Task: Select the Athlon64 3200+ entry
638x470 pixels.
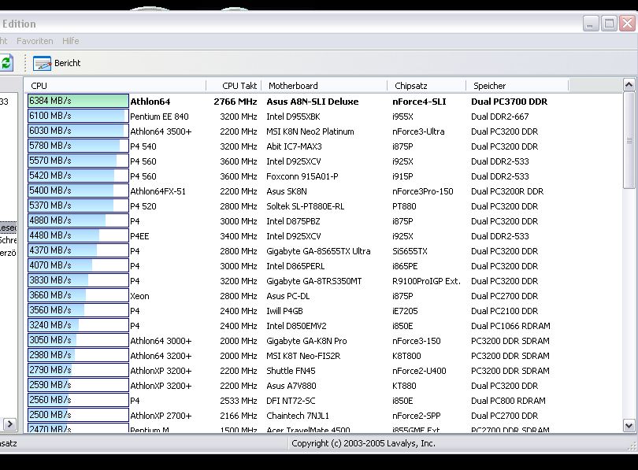Action: tap(161, 356)
